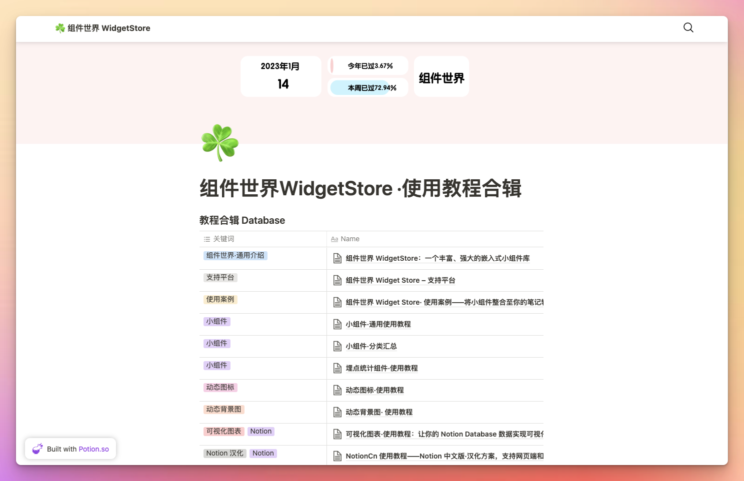This screenshot has width=744, height=481.
Task: Click the document icon next to 动态图标·使用教程
Action: [x=337, y=390]
